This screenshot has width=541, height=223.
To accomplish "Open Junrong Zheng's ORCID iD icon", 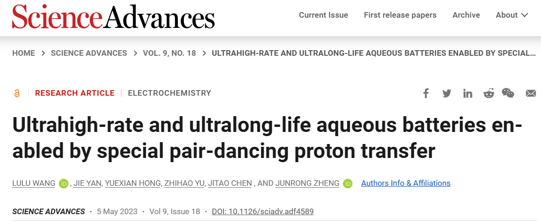I will point(348,184).
